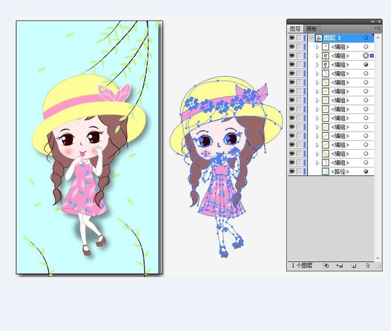The width and height of the screenshot is (391, 331).
Task: Lock the first <编组> row via lock box
Action: [299, 47]
